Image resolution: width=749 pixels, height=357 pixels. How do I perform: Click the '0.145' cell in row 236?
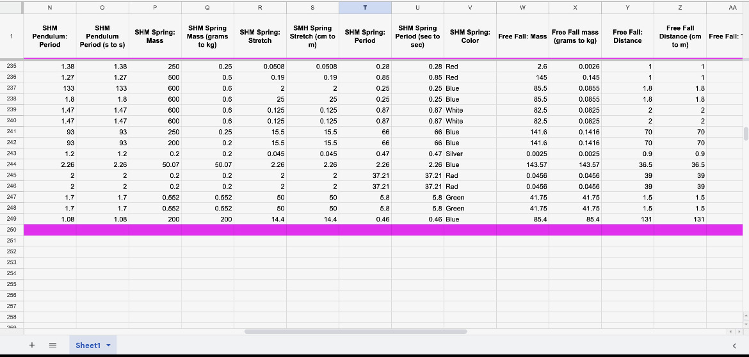[576, 77]
